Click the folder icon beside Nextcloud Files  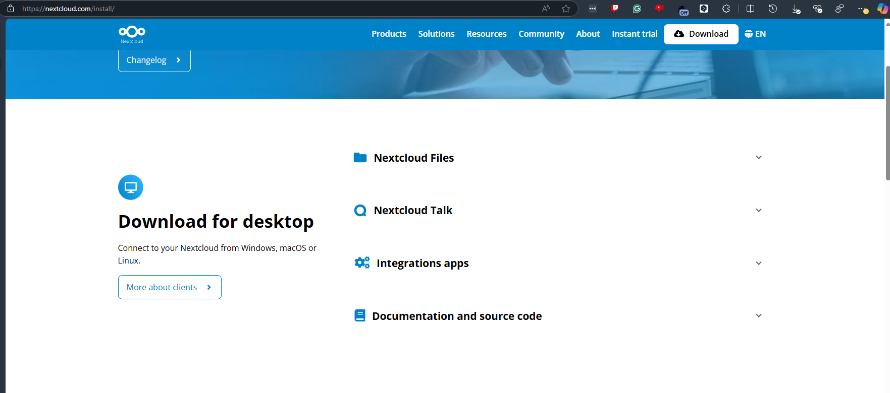coord(360,158)
